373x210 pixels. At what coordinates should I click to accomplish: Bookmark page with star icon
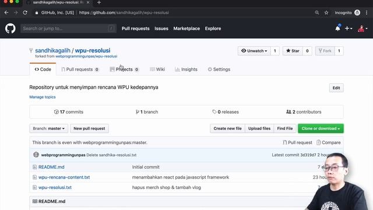click(326, 13)
